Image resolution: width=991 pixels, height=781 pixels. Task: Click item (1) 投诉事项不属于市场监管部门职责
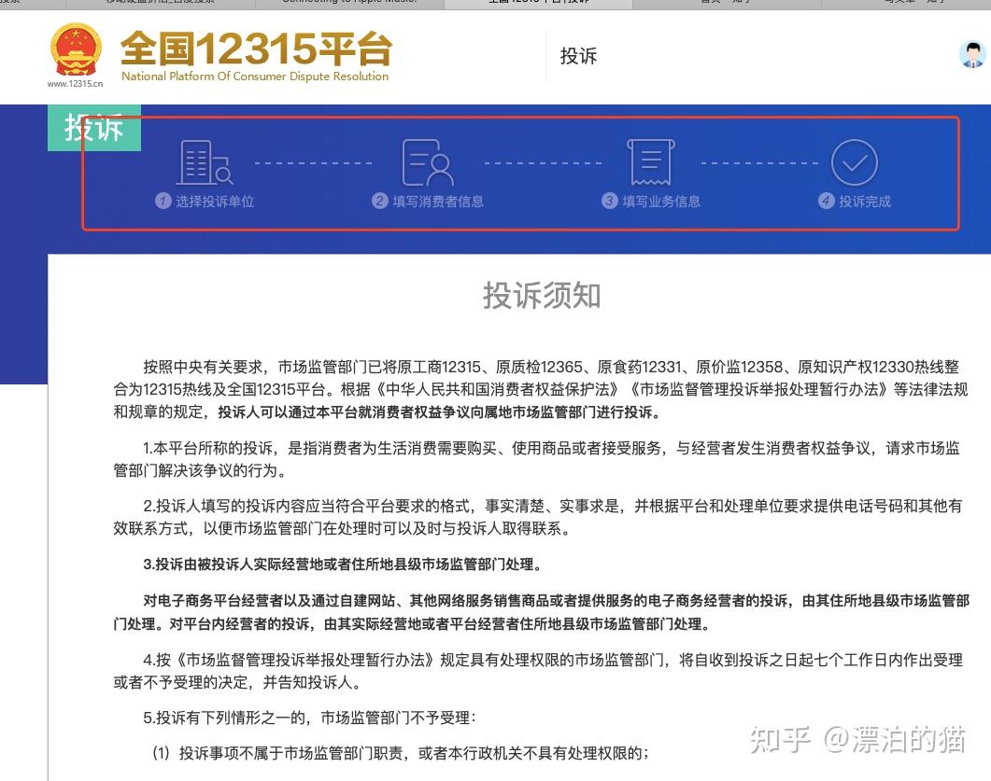click(x=401, y=753)
